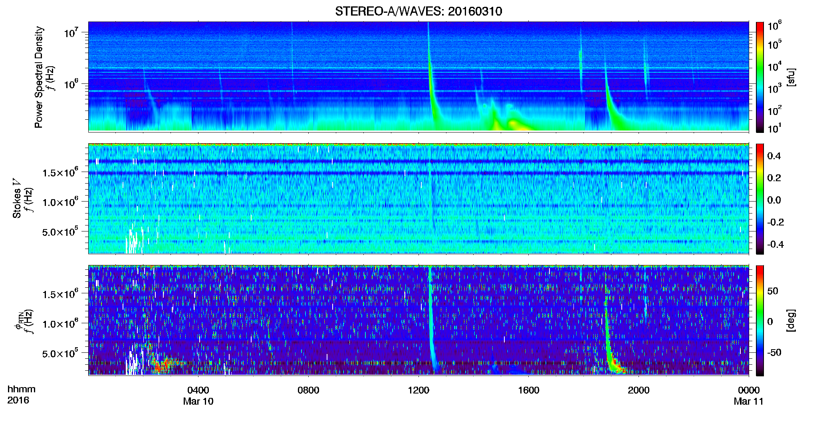Select the Mar 10 date label
837x431 pixels.
(198, 401)
